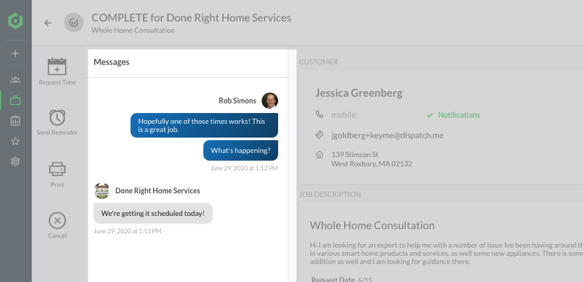Click the job complete status checkmark
The height and width of the screenshot is (282, 583).
(x=74, y=23)
